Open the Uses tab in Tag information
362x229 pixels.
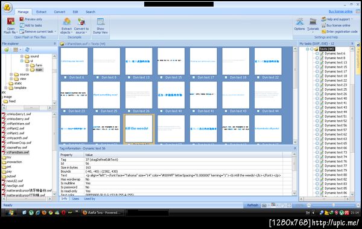[75, 199]
